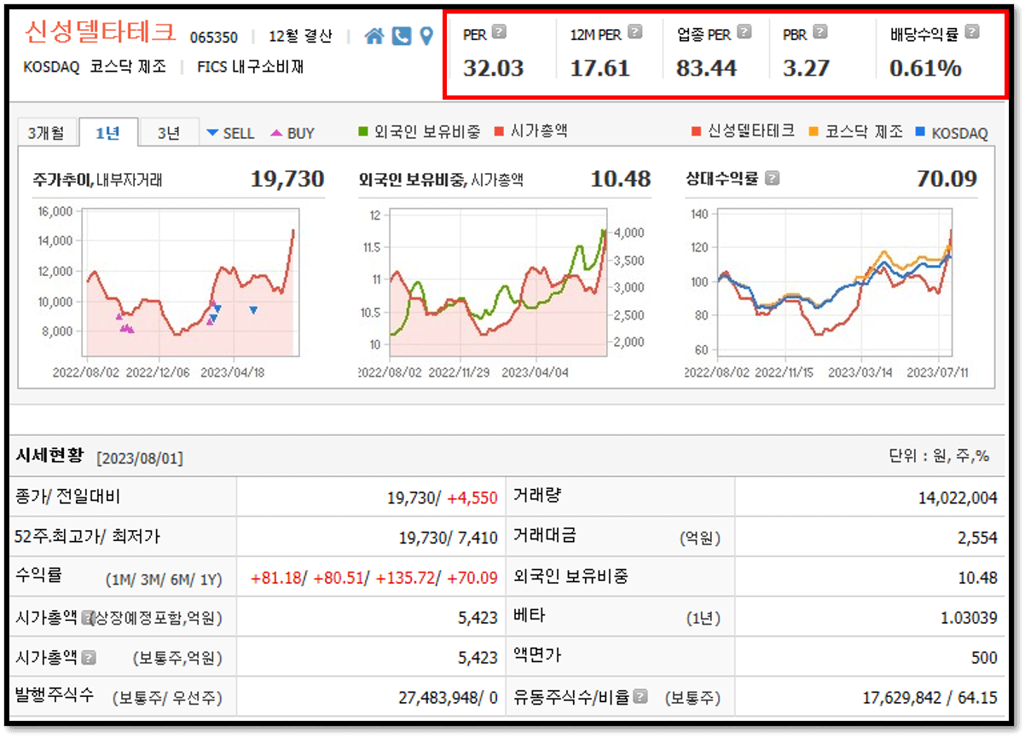Click the 거래량 value 14,022,004

click(958, 498)
